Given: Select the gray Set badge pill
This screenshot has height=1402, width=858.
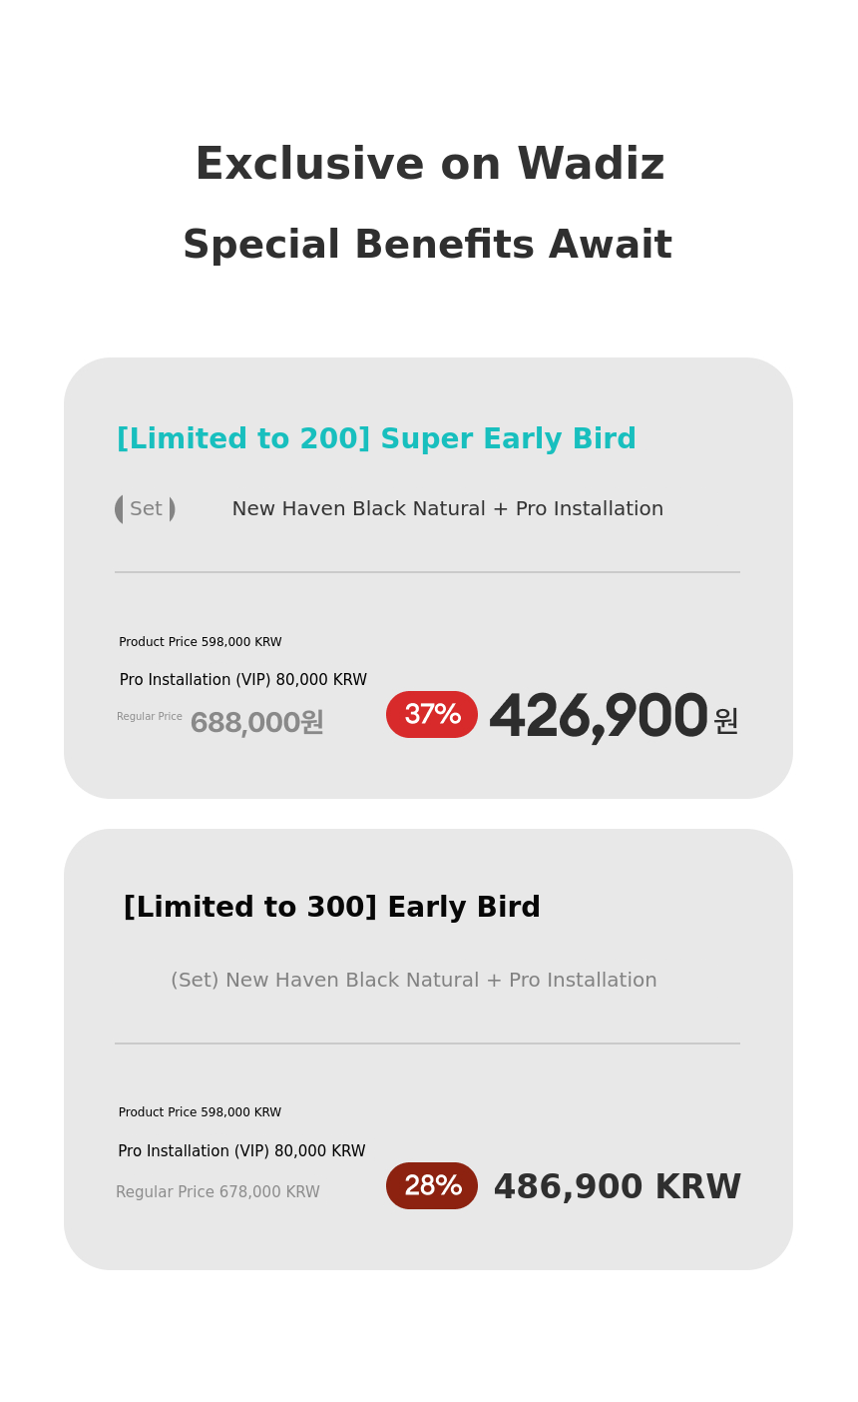Looking at the screenshot, I should point(146,509).
